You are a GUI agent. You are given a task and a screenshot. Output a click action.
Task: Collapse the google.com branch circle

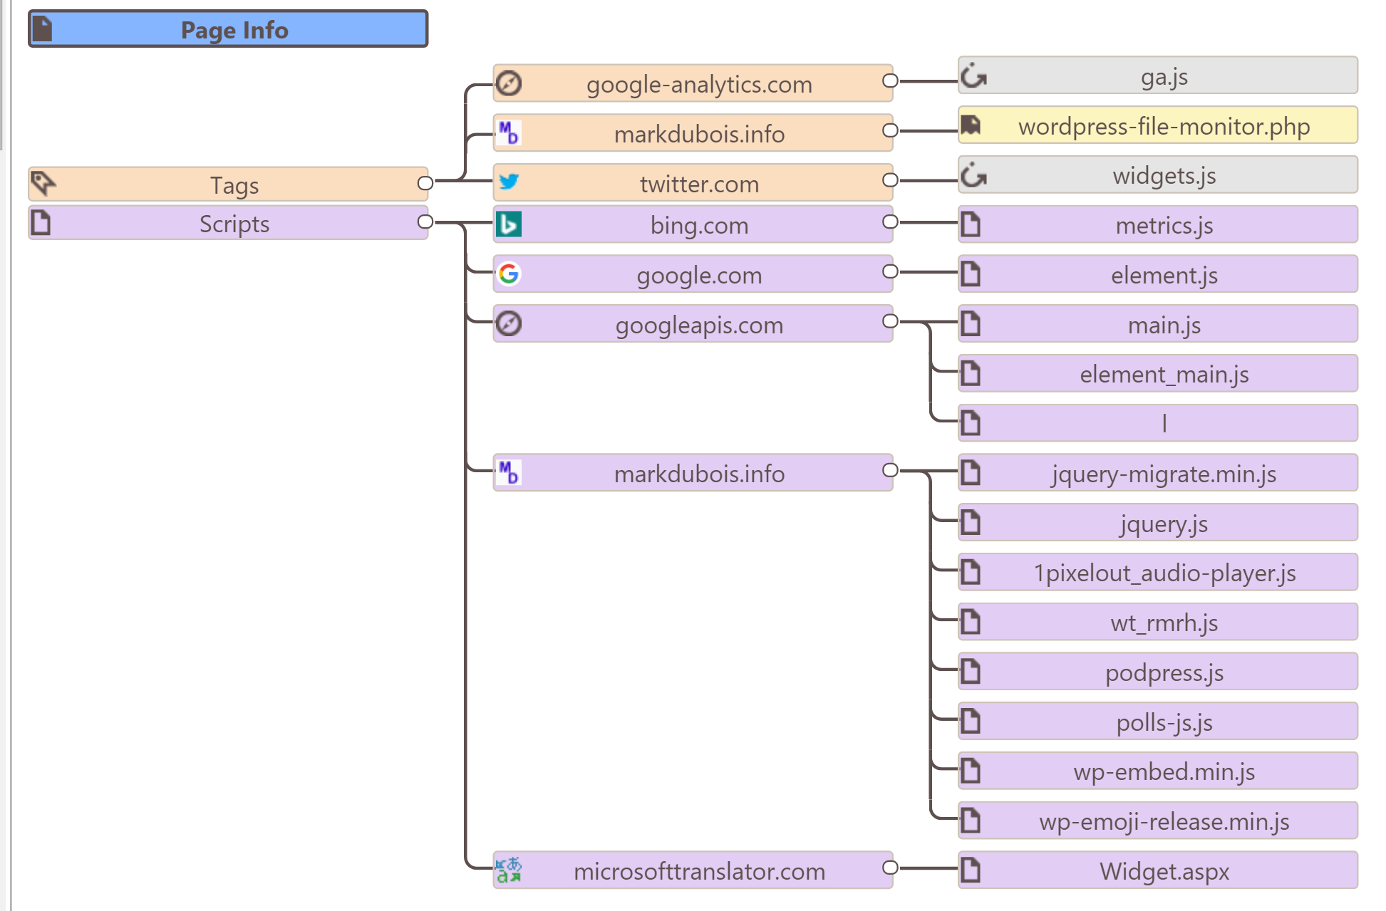click(x=890, y=271)
